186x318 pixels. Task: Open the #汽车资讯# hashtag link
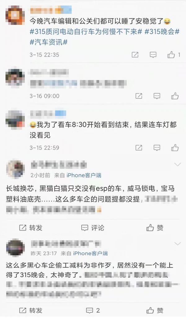[x=49, y=43]
